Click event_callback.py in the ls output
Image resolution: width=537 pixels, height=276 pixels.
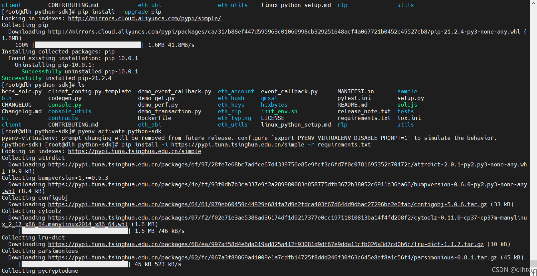(289, 91)
